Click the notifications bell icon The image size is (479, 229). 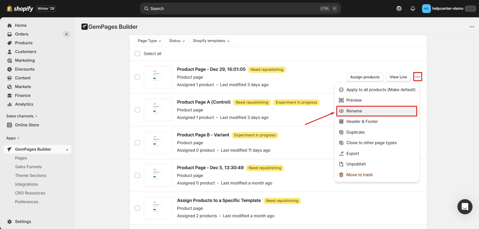tap(413, 9)
